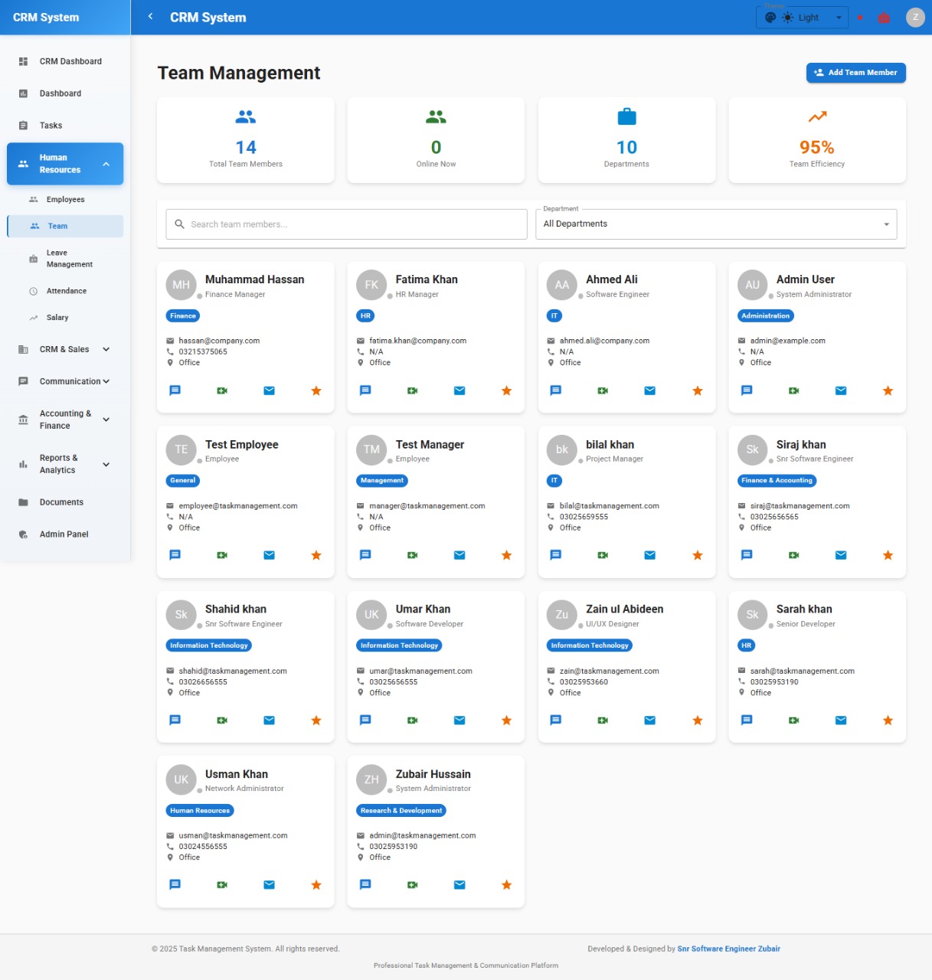This screenshot has height=980, width=932.
Task: Click the MH avatar of Muhammad Hassan
Action: click(181, 285)
